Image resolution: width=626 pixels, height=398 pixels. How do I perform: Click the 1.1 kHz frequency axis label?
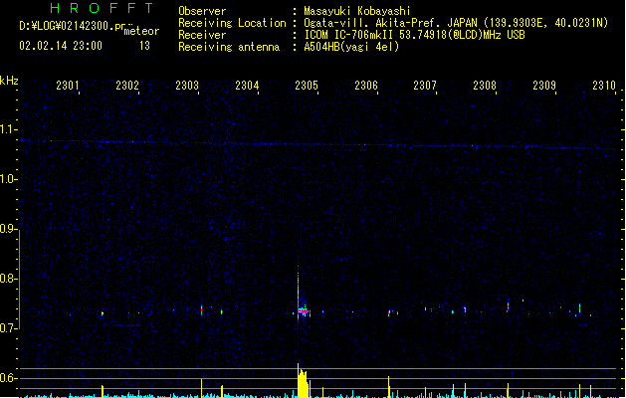click(x=8, y=129)
